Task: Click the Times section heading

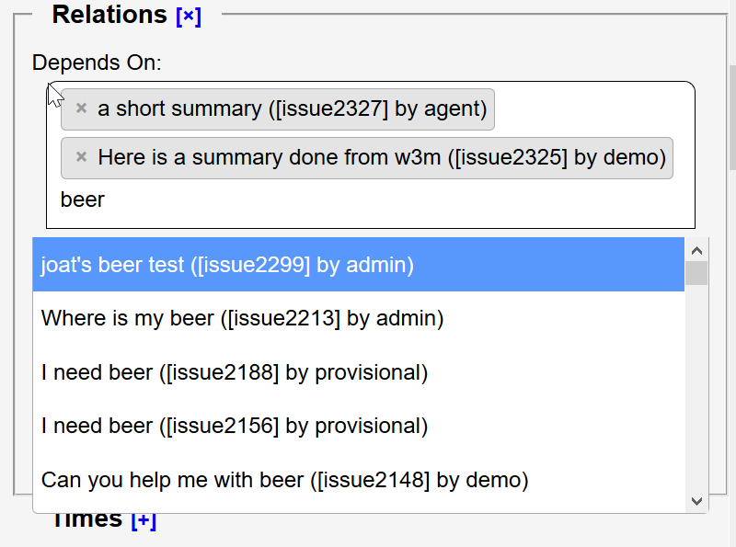Action: coord(86,520)
